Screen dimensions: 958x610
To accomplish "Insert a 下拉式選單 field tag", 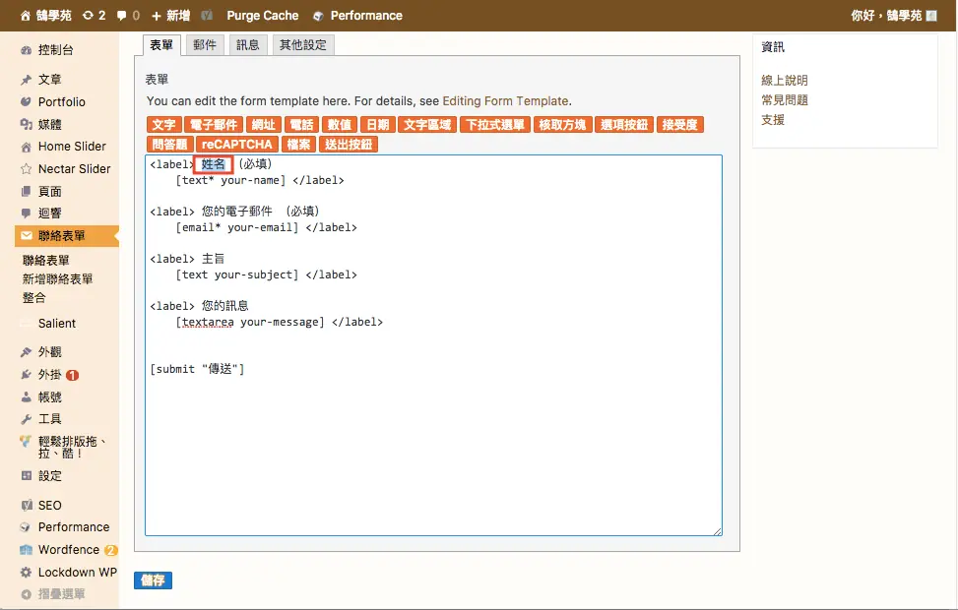I will pyautogui.click(x=495, y=125).
